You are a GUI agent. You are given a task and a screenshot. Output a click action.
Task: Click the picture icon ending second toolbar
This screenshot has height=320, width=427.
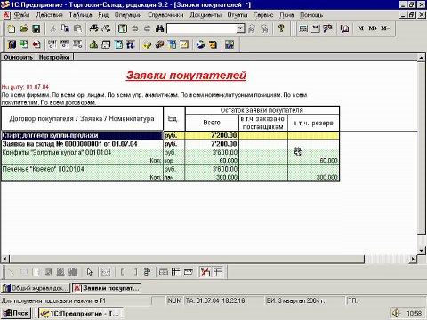tap(230, 44)
